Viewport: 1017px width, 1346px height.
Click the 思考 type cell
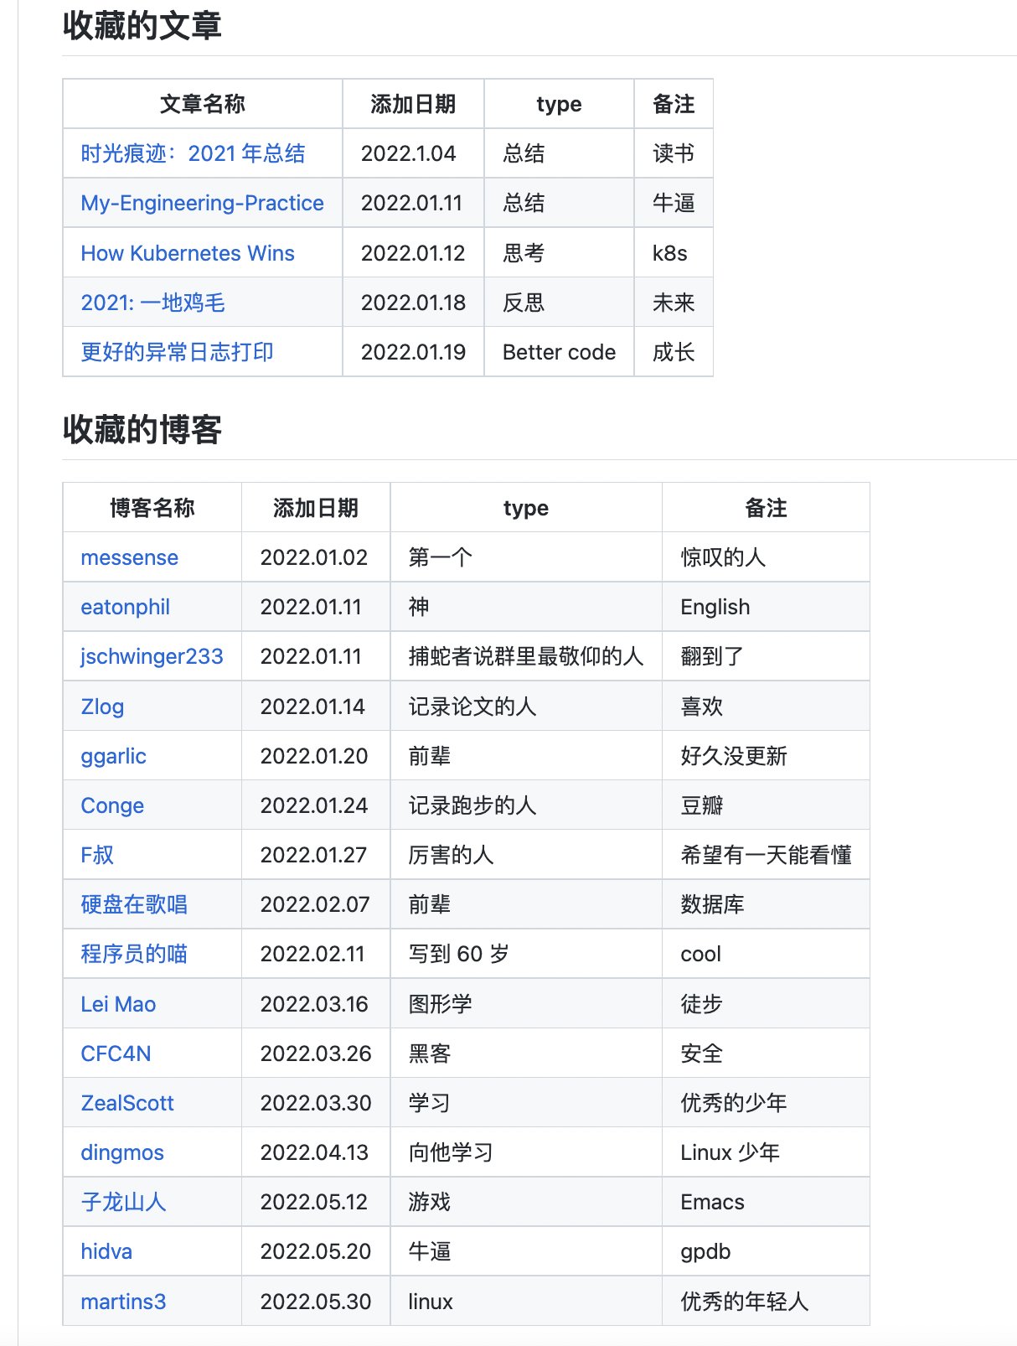pyautogui.click(x=559, y=253)
